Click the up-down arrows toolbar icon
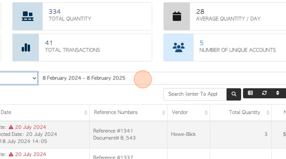Viewport: 286px width, 159px height. pos(278,93)
